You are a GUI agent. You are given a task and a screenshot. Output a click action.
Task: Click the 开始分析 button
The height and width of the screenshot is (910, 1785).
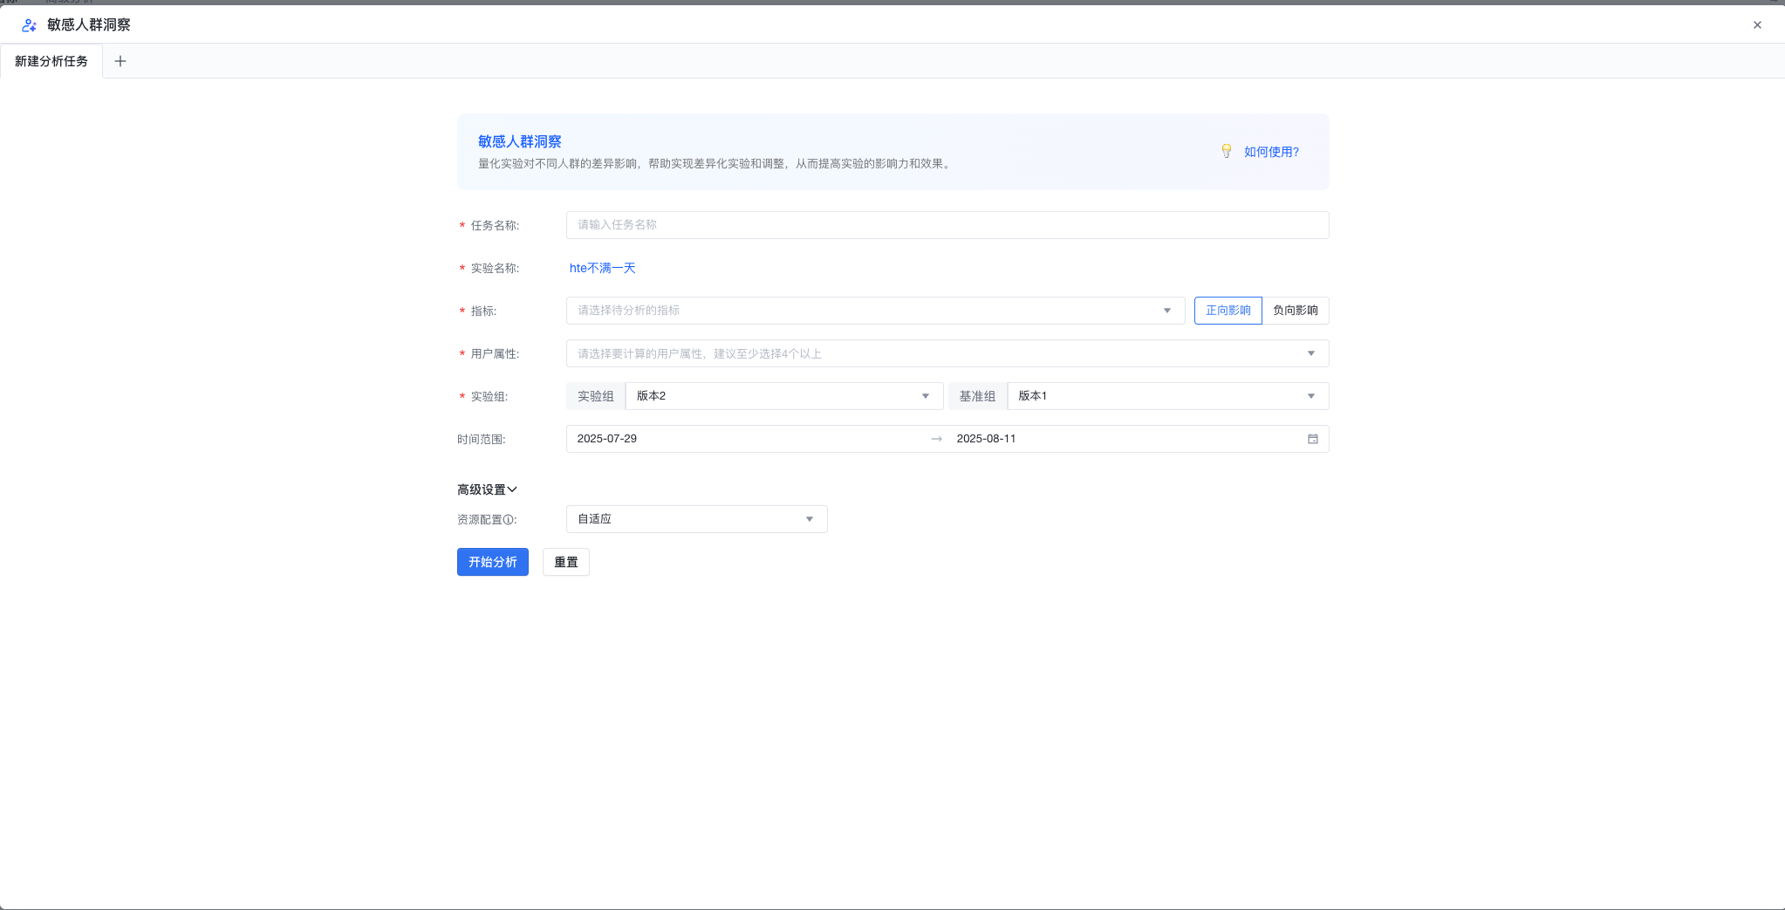click(x=492, y=562)
